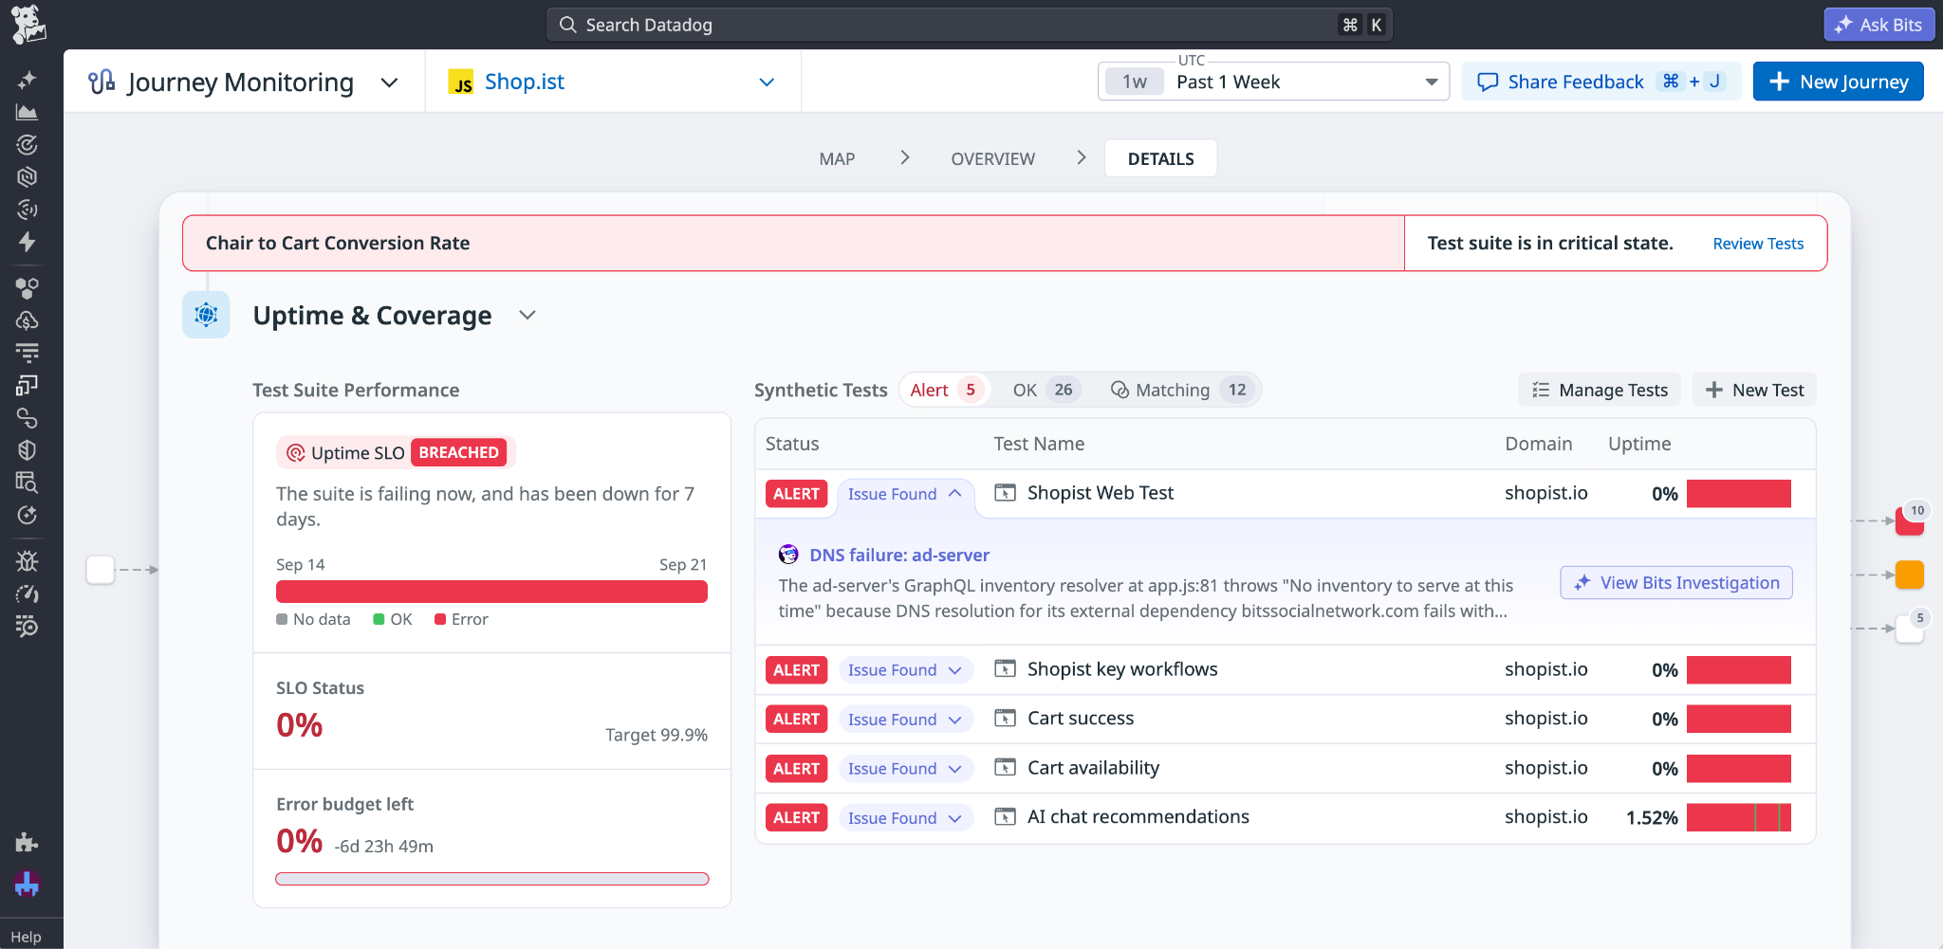Expand Issue Found for Cart availability
Screen dimensions: 1943x949
[x=905, y=769]
